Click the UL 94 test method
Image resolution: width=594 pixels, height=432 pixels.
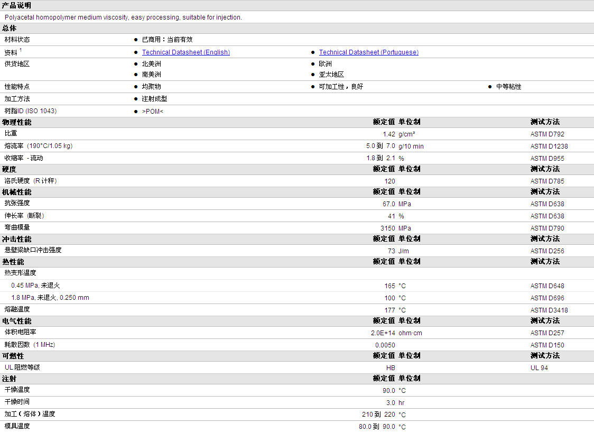click(539, 368)
